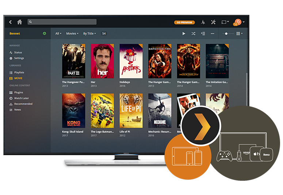Open the Recommended sidebar link

point(23,104)
